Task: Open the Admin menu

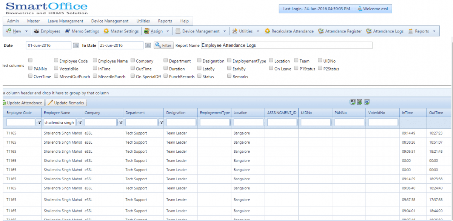Action: coord(13,21)
